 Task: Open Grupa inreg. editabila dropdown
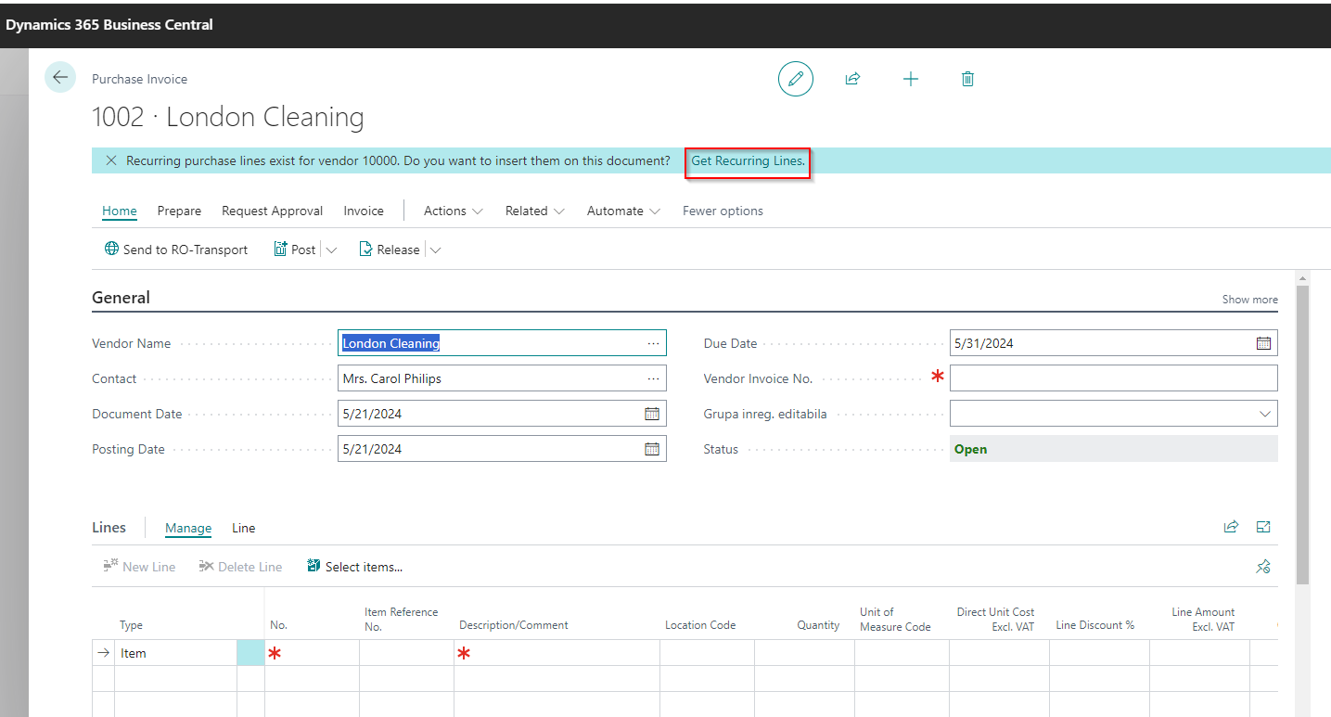pyautogui.click(x=1265, y=414)
